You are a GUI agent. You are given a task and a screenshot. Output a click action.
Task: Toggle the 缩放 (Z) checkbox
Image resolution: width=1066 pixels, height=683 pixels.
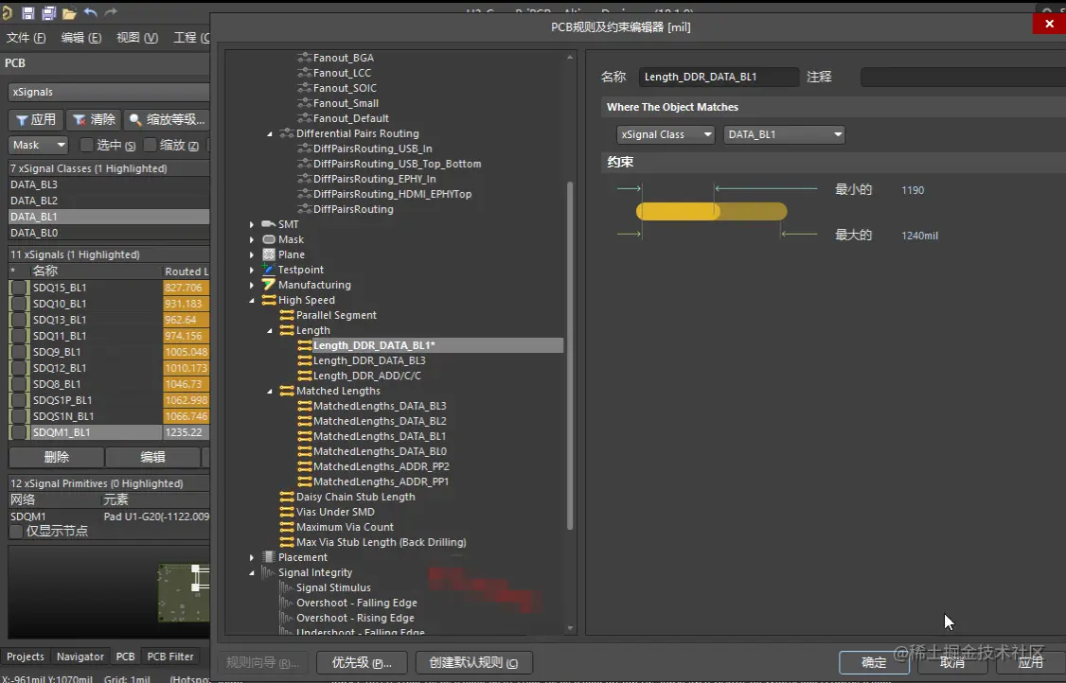pyautogui.click(x=151, y=145)
